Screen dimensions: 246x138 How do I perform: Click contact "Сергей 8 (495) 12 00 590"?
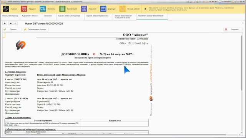pos(49,104)
